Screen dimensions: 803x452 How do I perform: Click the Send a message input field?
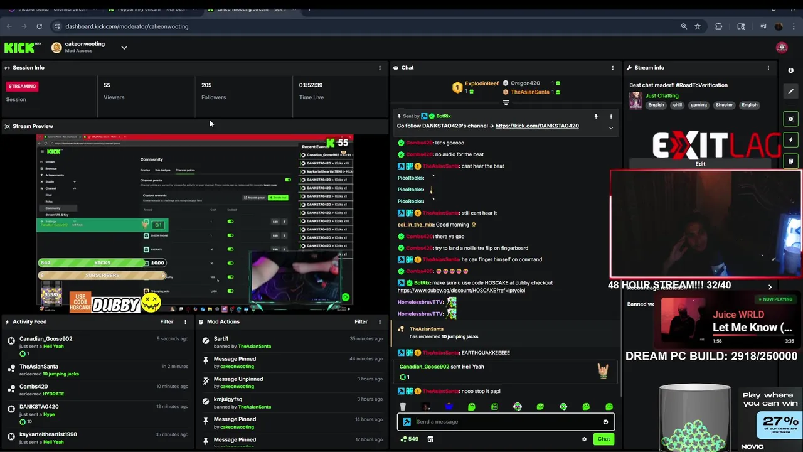point(507,422)
